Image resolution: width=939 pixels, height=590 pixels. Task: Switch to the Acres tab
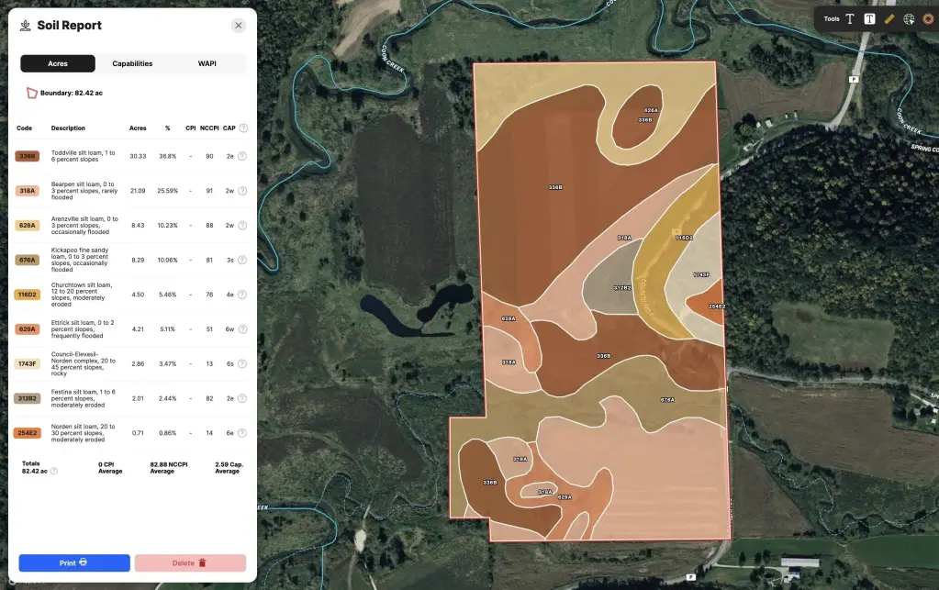58,63
